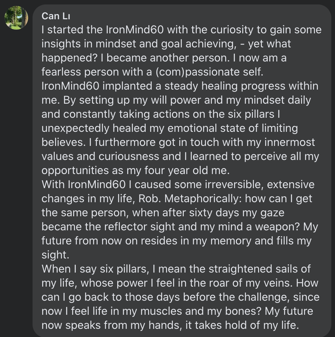
Task: Click the word 'opportunities' in the comment
Action: [x=75, y=170]
